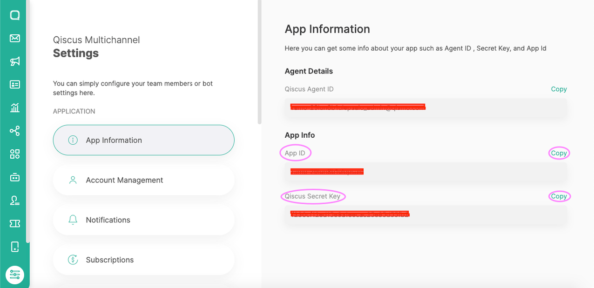
Task: Copy the Qiscus Secret Key
Action: point(559,196)
